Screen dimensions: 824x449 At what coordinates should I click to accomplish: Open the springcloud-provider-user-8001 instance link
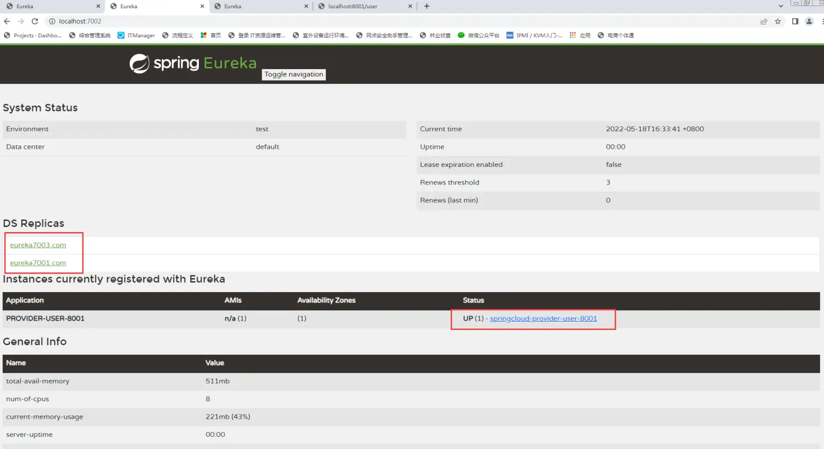[543, 318]
